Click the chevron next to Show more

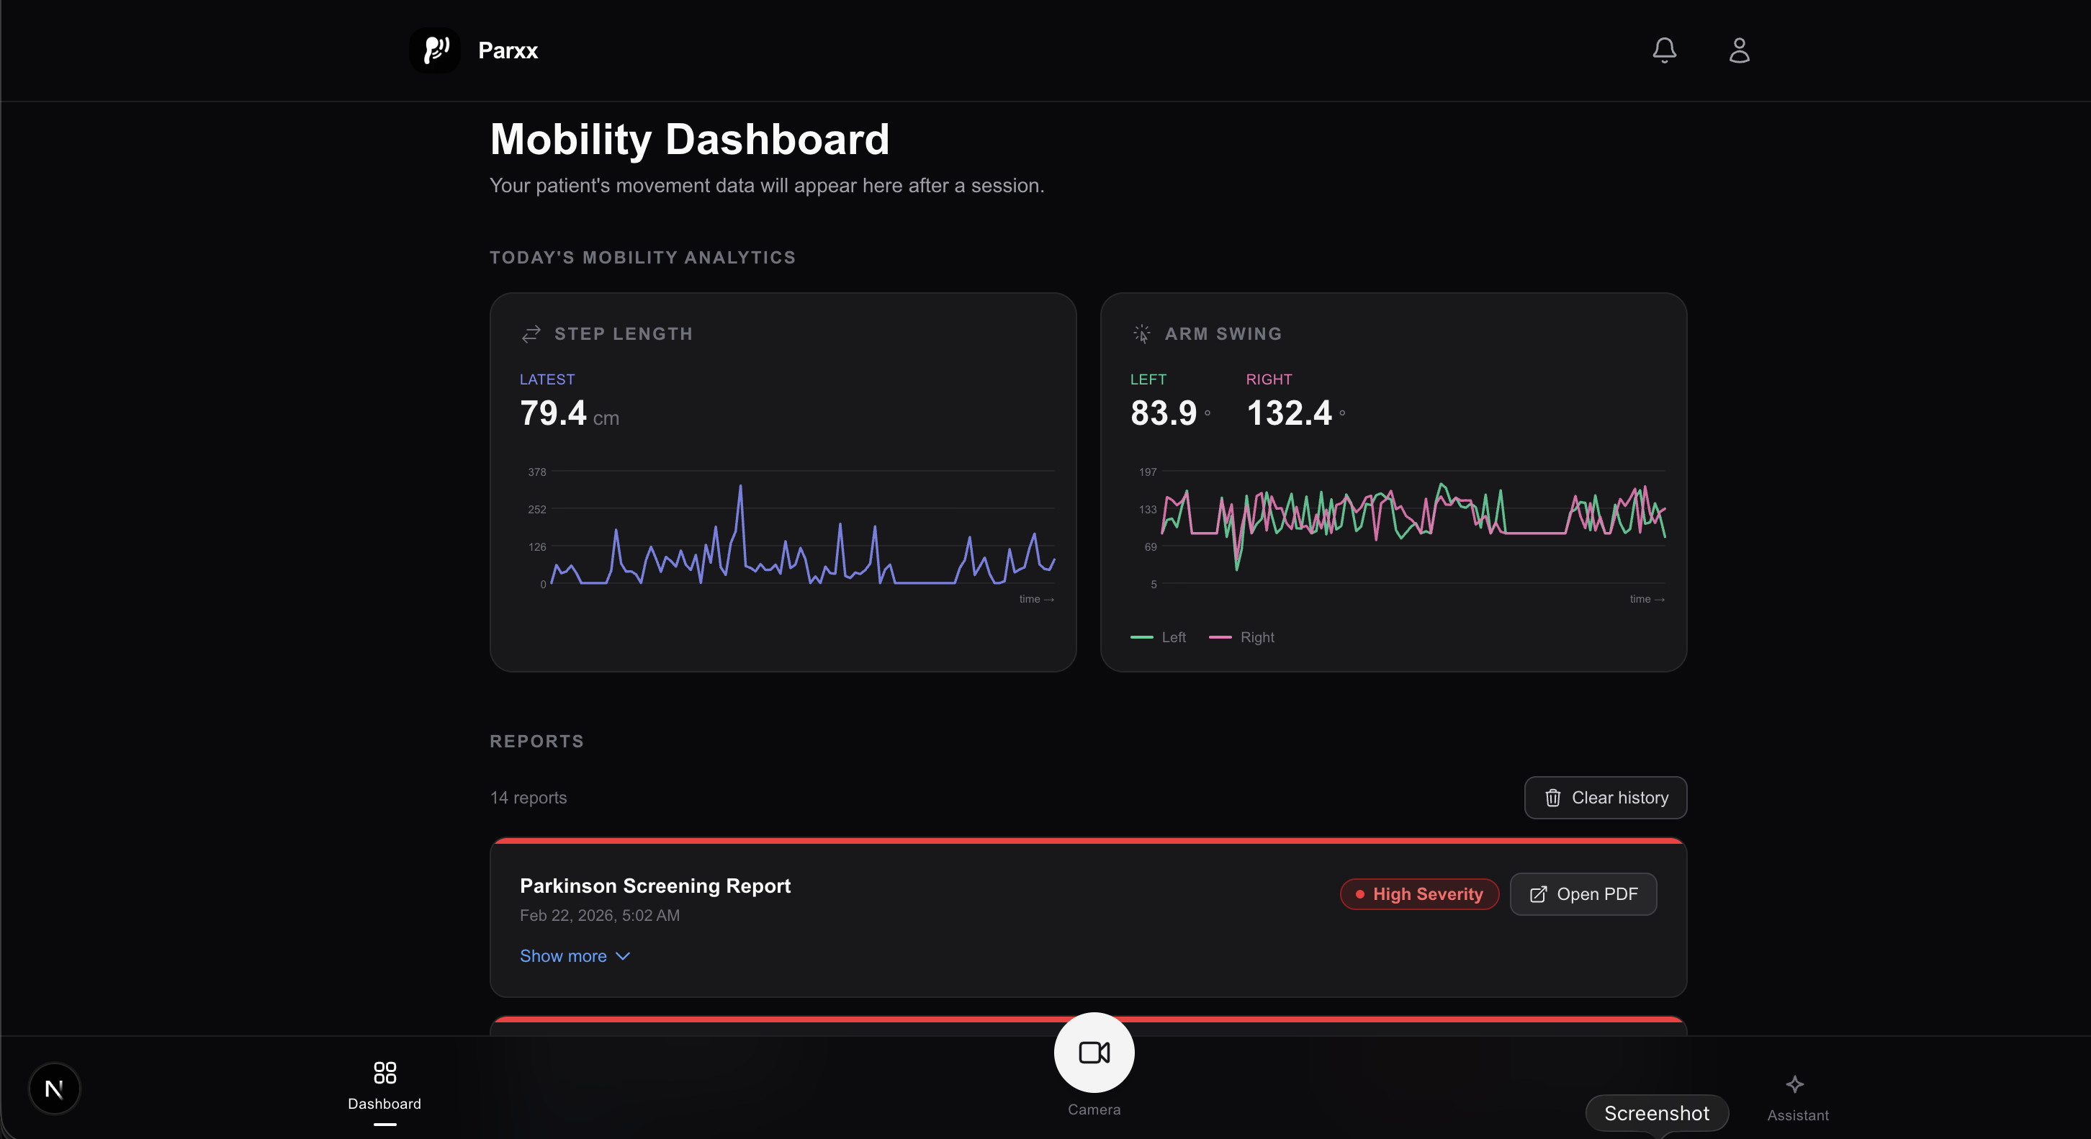[x=623, y=955]
